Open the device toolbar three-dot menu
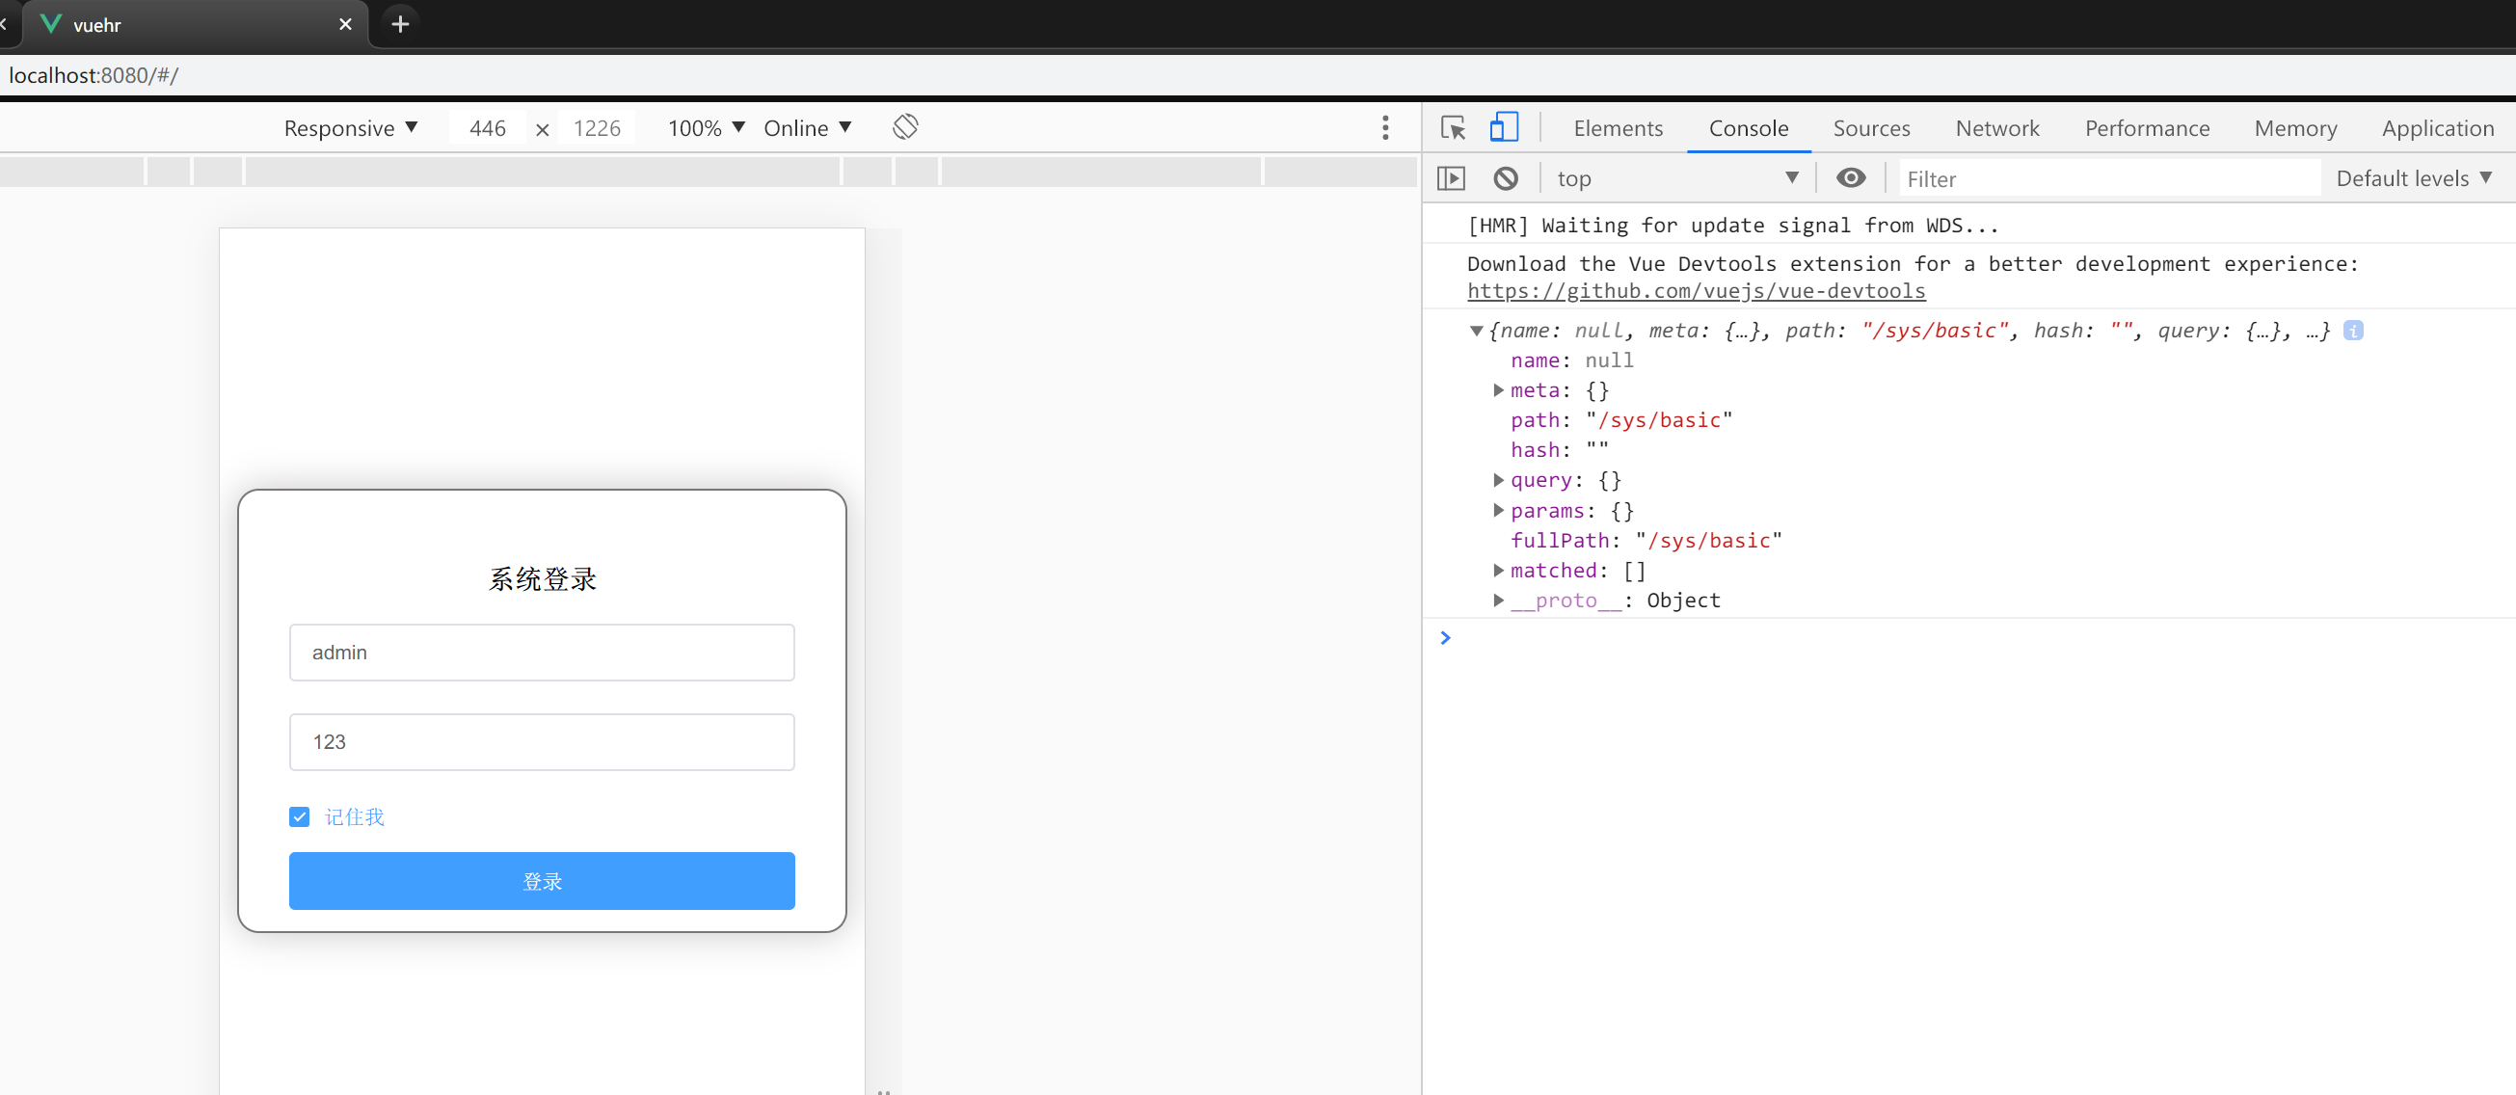The image size is (2516, 1095). click(1385, 128)
